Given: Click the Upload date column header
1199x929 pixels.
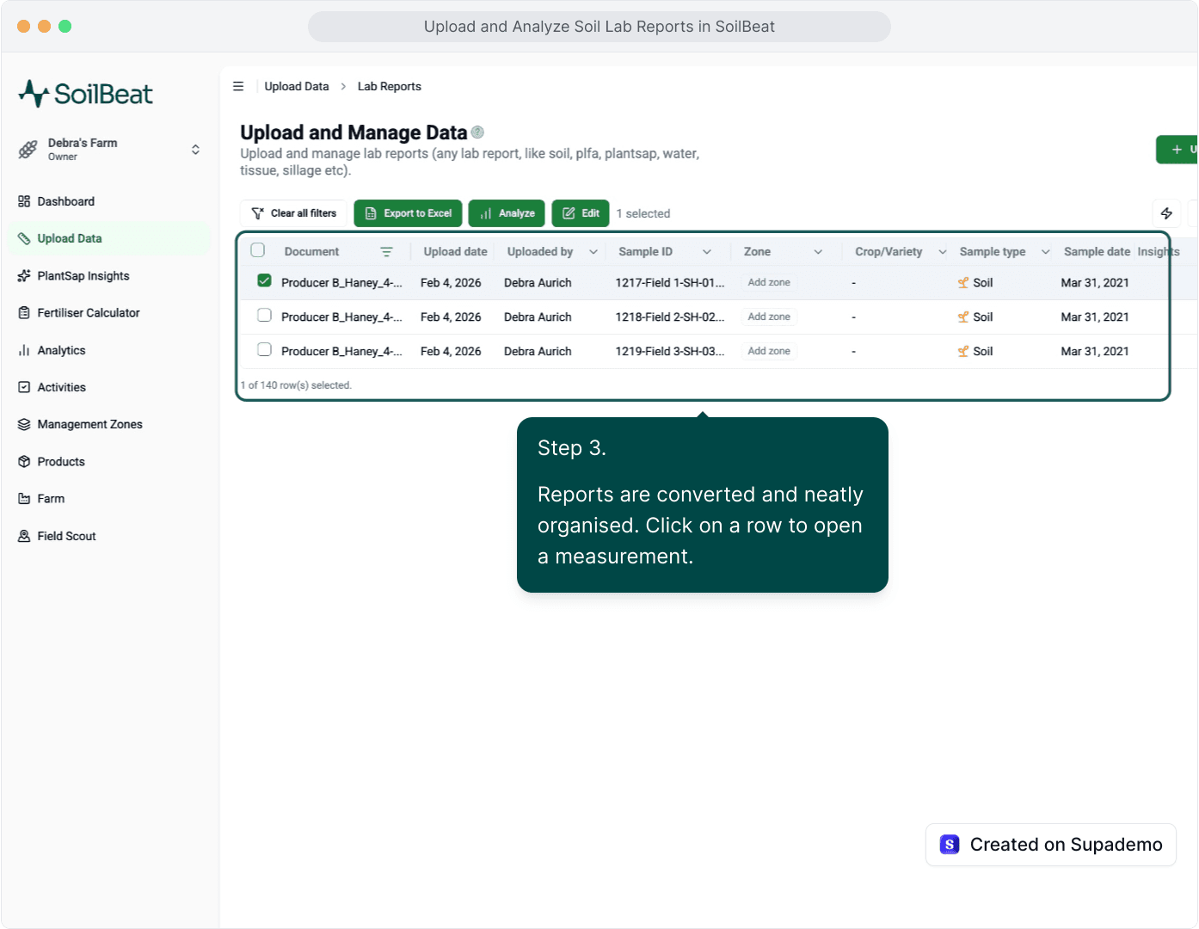Looking at the screenshot, I should click(455, 252).
